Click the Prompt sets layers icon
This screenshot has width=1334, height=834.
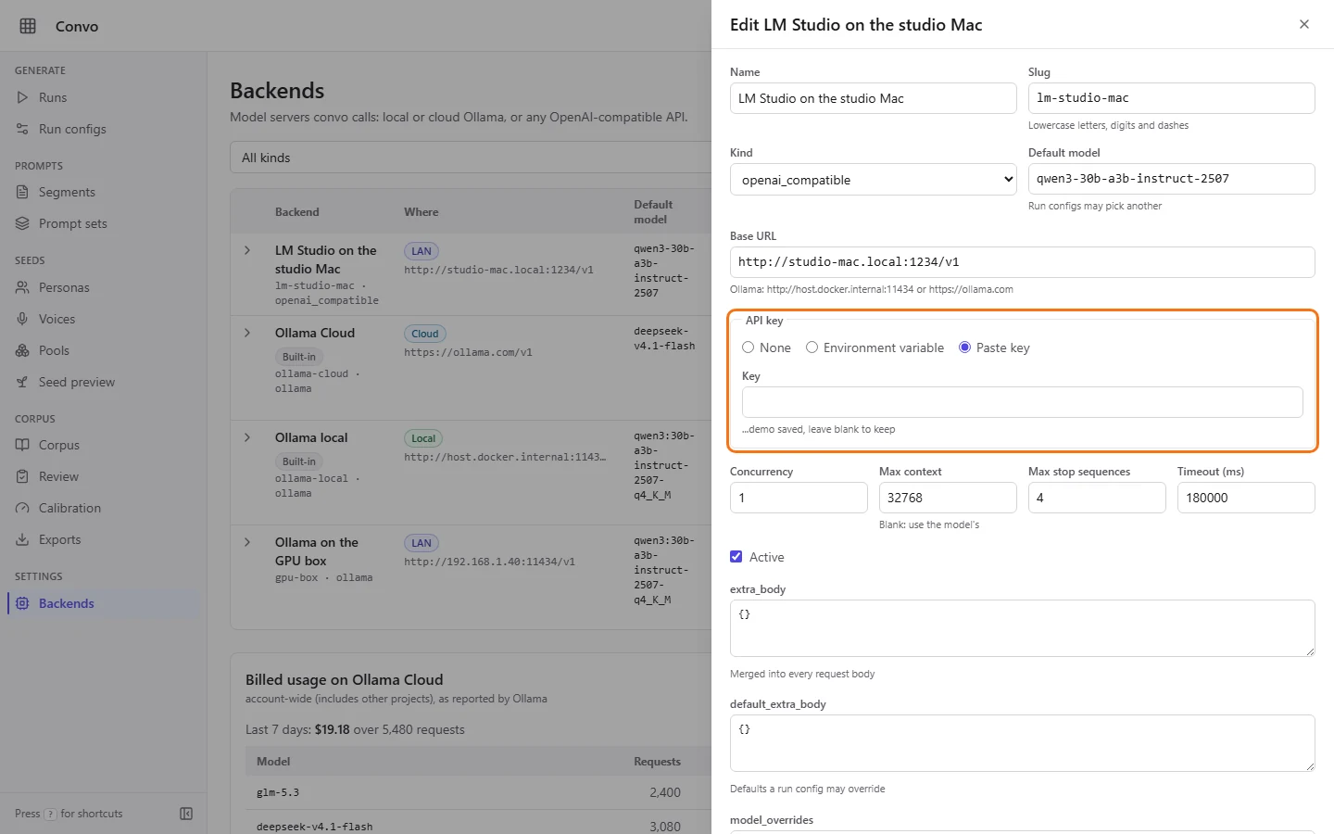[22, 223]
